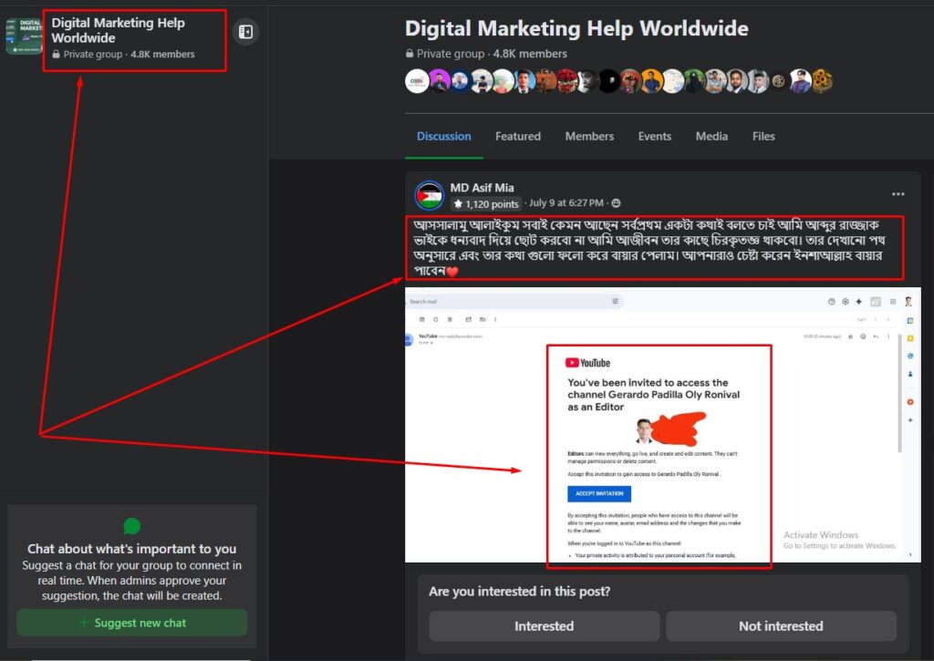Open the YouTube invitation screenshot image

pos(662,424)
